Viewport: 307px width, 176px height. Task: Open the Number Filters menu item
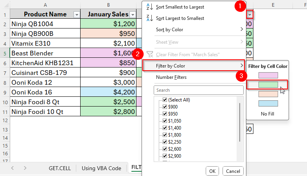pos(171,77)
